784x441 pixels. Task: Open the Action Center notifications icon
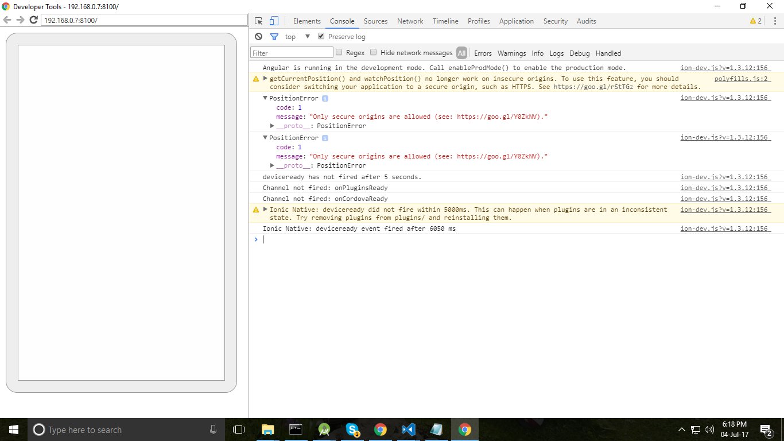766,430
